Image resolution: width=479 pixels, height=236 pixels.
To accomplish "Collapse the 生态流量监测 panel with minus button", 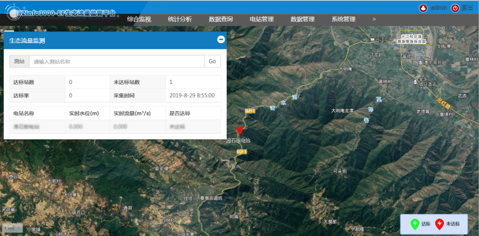I will [x=221, y=40].
